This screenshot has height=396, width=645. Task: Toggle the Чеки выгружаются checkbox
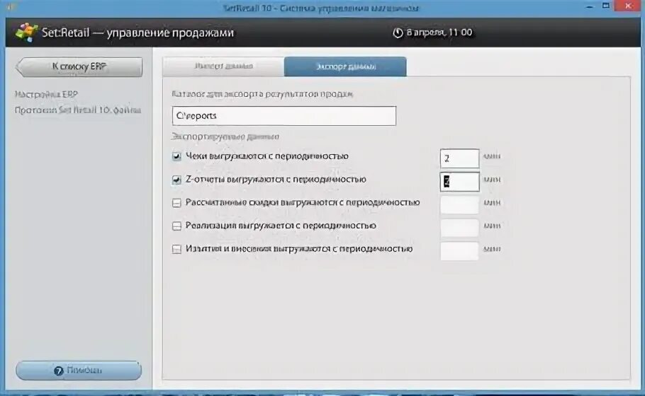point(176,156)
